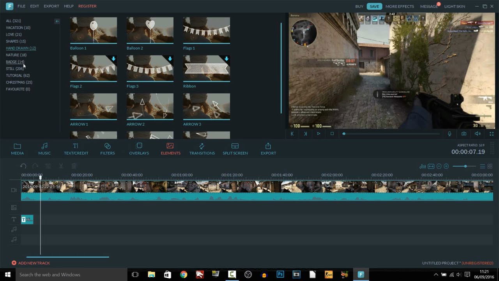Open the Media library tab

point(17,149)
